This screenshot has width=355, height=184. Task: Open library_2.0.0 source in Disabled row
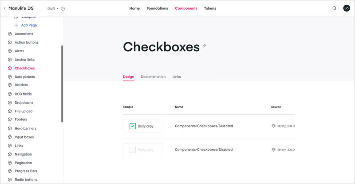pos(286,149)
